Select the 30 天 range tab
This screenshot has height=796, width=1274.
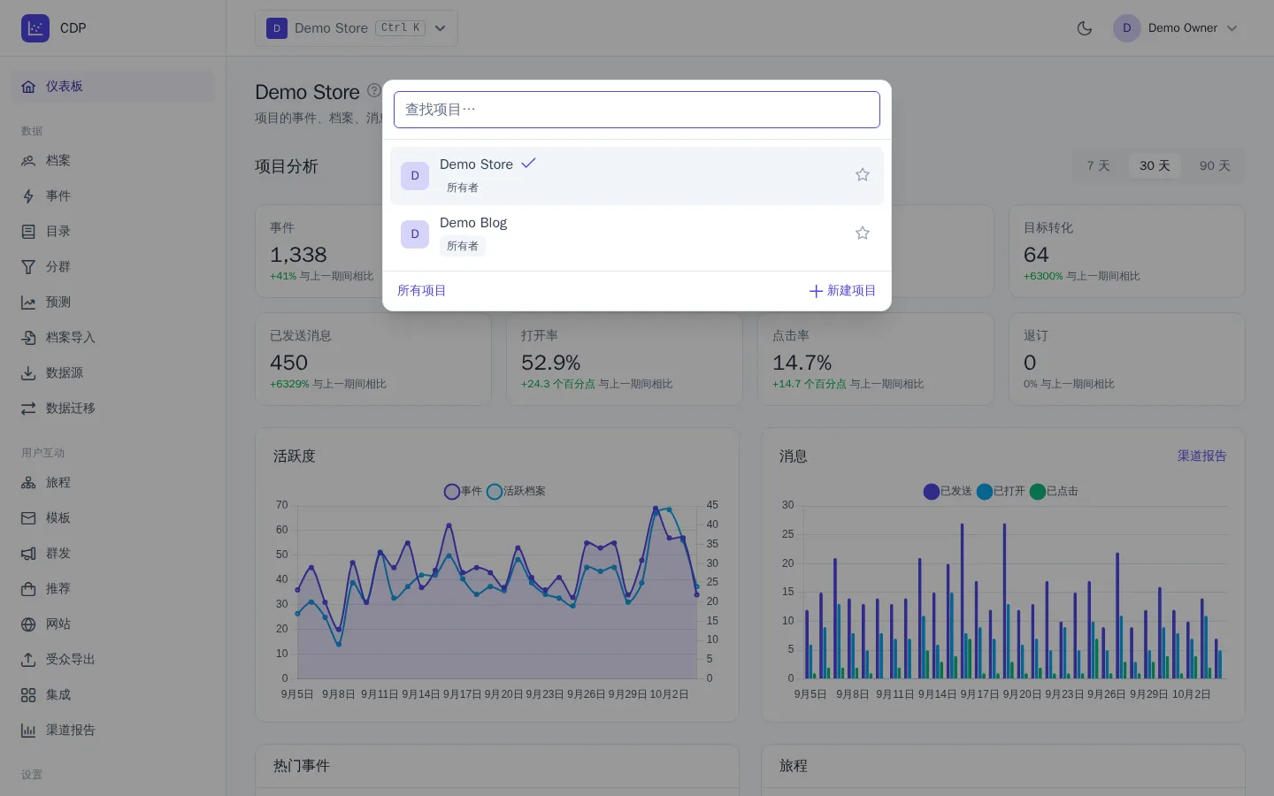click(1155, 165)
